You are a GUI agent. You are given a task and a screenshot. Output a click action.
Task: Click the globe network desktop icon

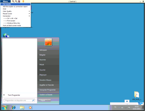pos(6,35)
